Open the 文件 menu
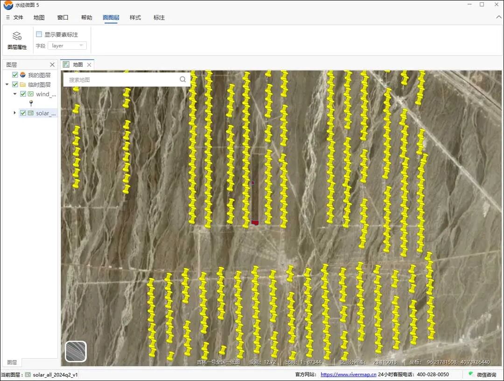The height and width of the screenshot is (381, 504). [x=18, y=17]
